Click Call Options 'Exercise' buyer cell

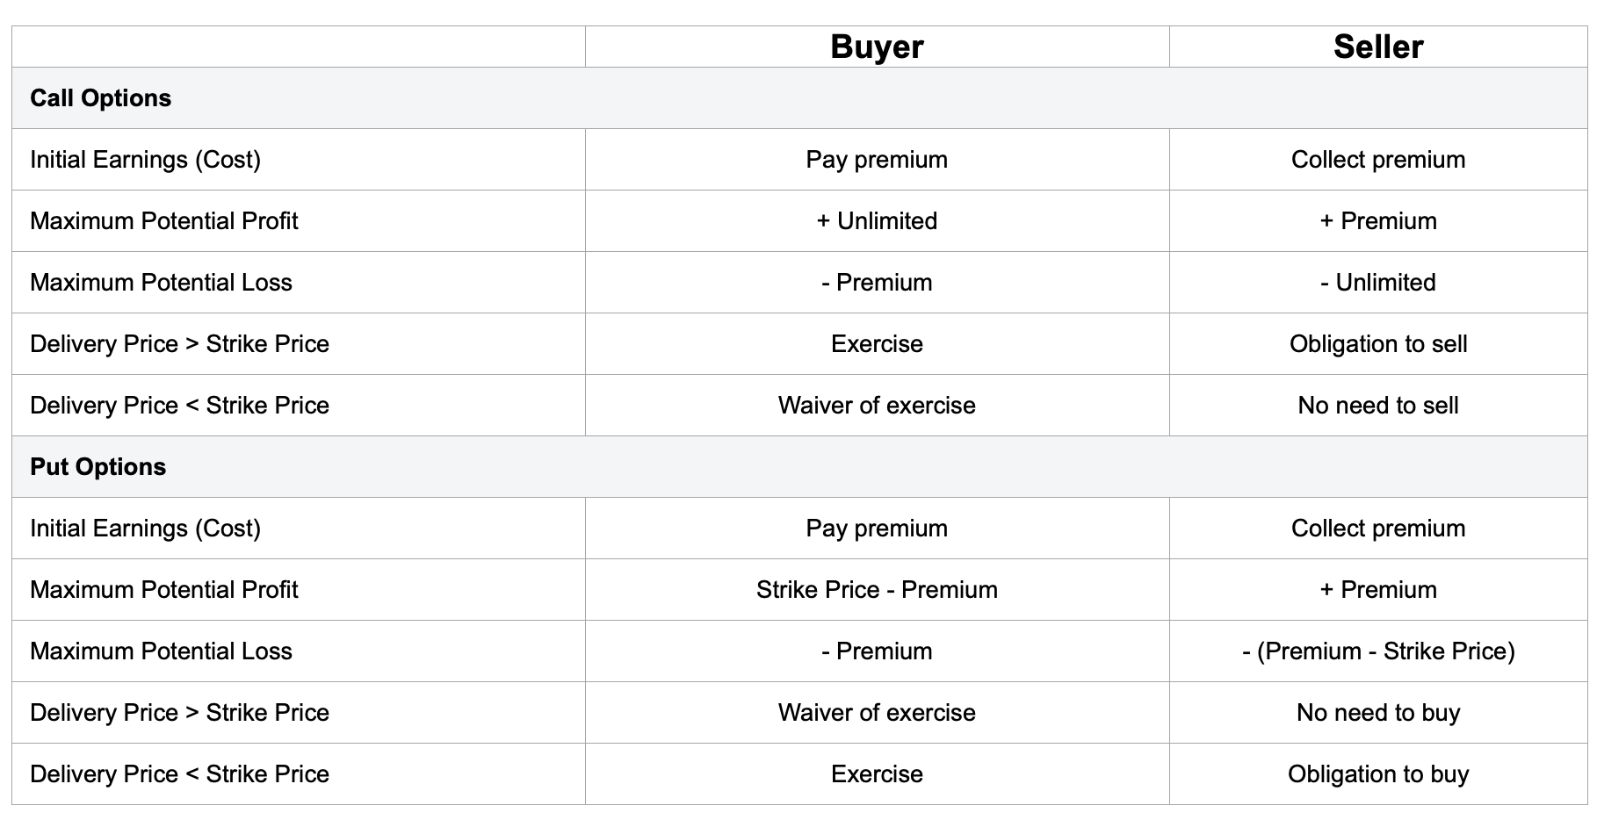point(877,344)
